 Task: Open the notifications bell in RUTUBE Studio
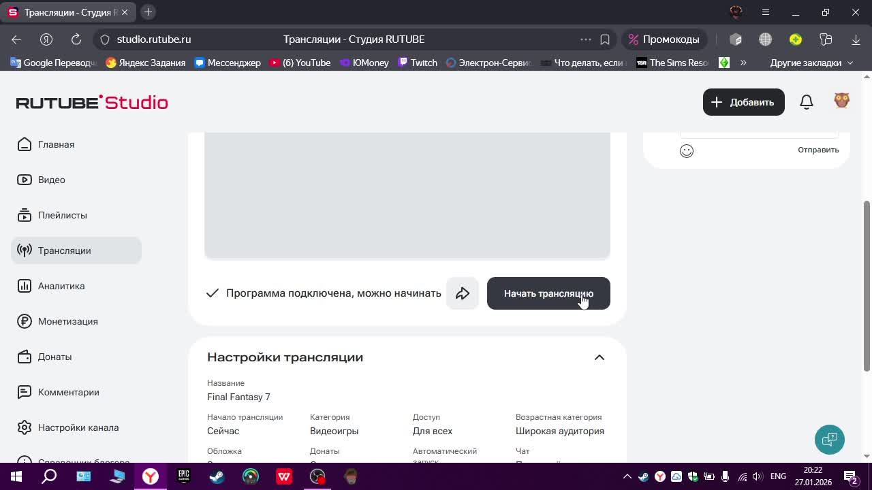coord(807,102)
